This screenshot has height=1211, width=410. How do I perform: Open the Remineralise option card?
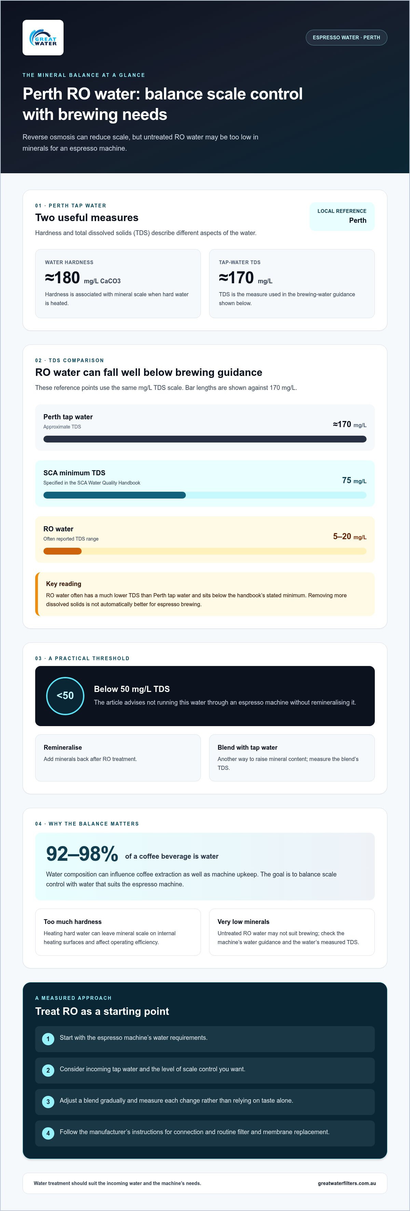[118, 758]
